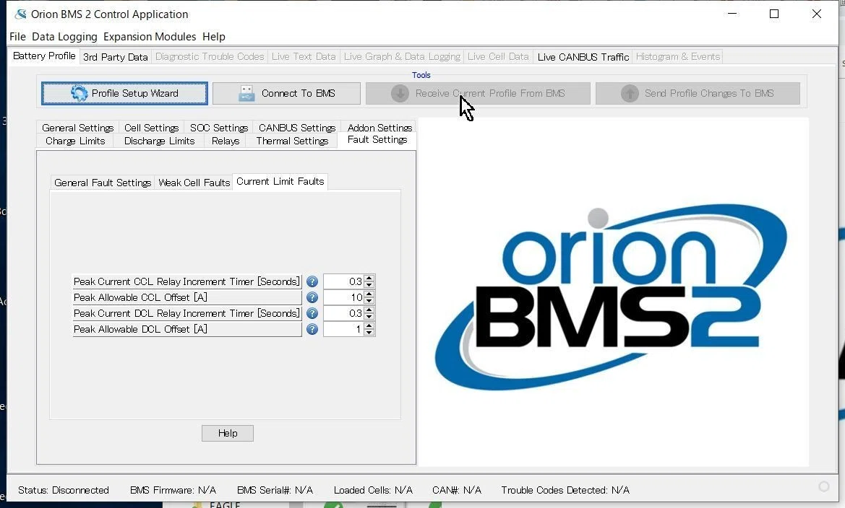Viewport: 845px width, 508px height.
Task: Decrease Peak Allowable DCL Offset value
Action: 369,333
